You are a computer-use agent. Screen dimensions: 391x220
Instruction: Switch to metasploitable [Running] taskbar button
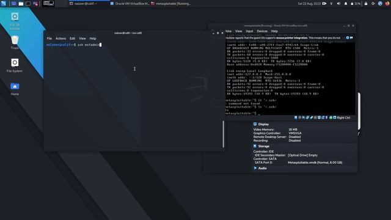click(171, 4)
